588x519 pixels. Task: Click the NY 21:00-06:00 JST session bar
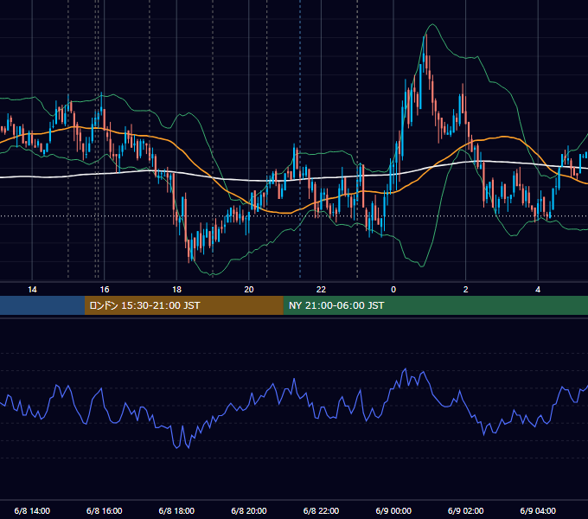click(435, 305)
